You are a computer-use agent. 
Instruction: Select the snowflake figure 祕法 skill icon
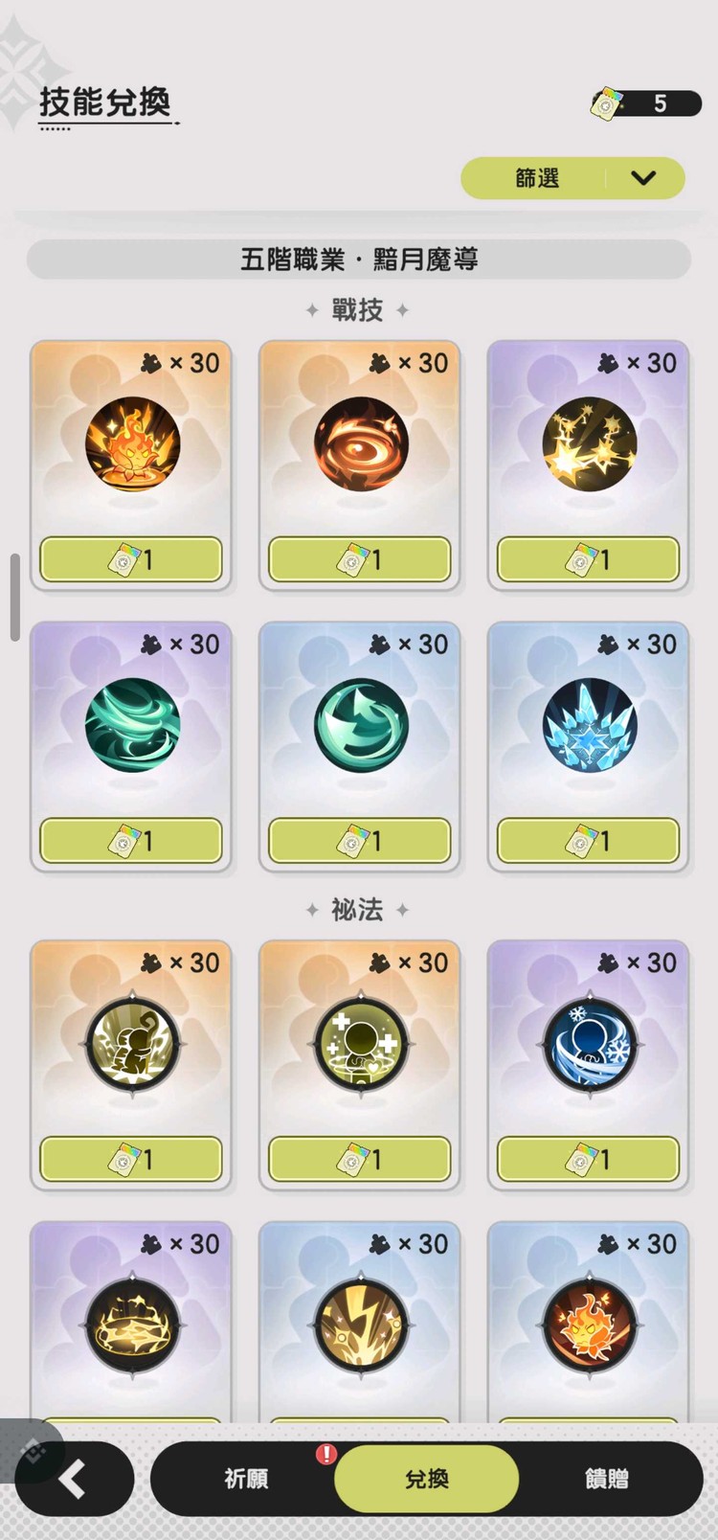point(589,1044)
